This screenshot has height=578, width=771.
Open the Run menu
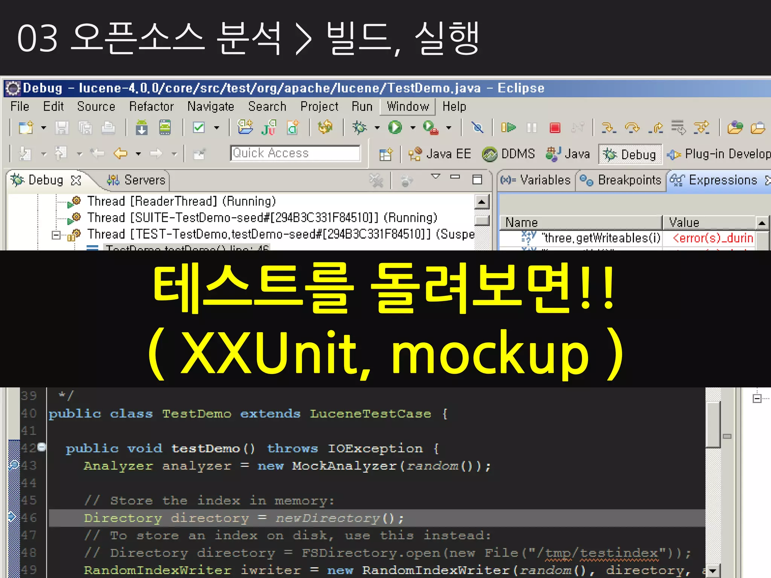(362, 106)
